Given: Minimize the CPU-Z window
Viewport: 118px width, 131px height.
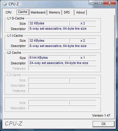Looking at the screenshot, I should pos(92,3).
